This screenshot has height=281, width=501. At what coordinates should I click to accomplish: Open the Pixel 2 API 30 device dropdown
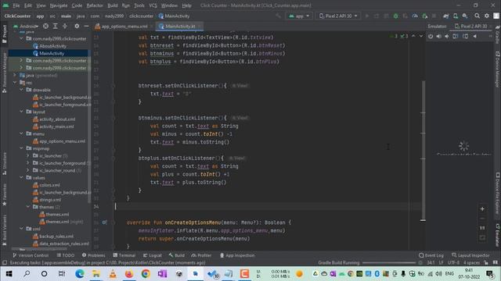coord(338,16)
